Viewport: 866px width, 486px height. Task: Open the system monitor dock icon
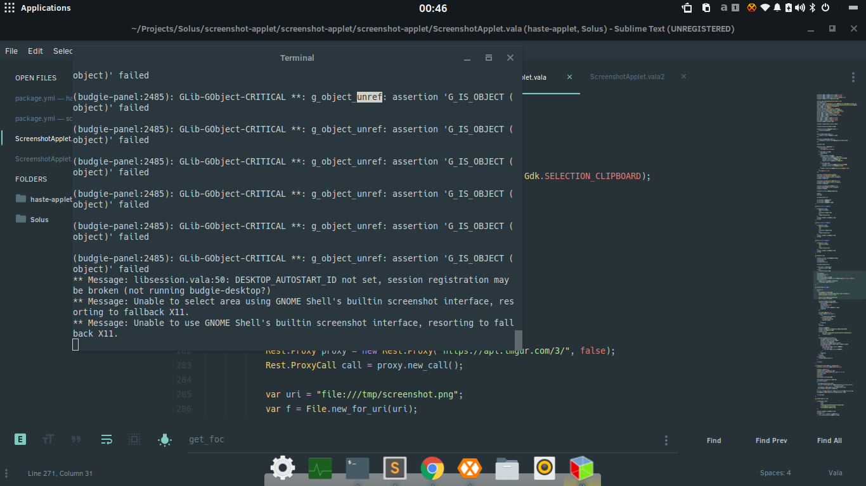point(320,468)
